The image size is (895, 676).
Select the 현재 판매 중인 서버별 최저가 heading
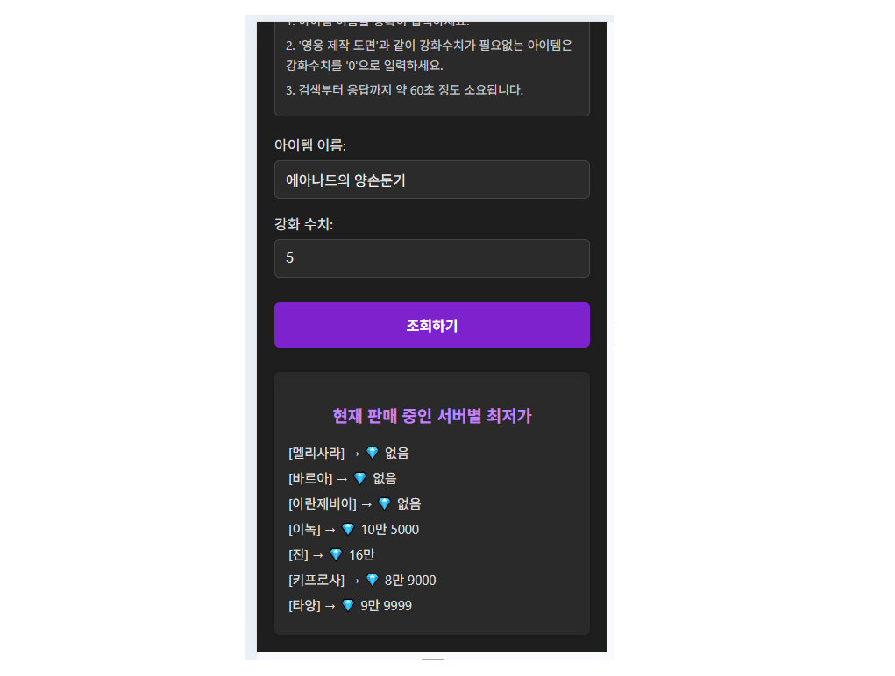point(431,416)
